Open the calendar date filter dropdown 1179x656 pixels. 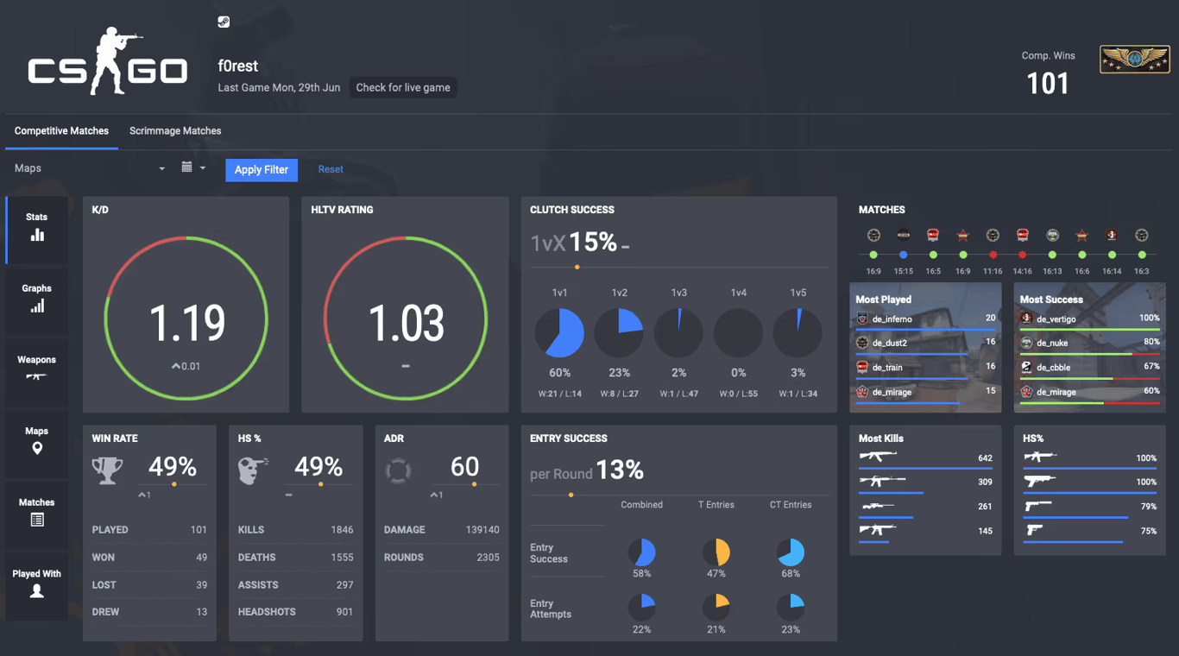point(193,168)
